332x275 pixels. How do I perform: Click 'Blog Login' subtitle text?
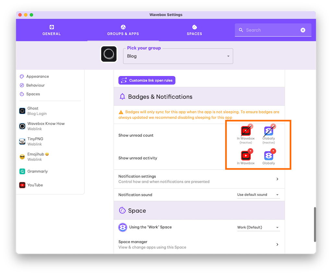37,114
